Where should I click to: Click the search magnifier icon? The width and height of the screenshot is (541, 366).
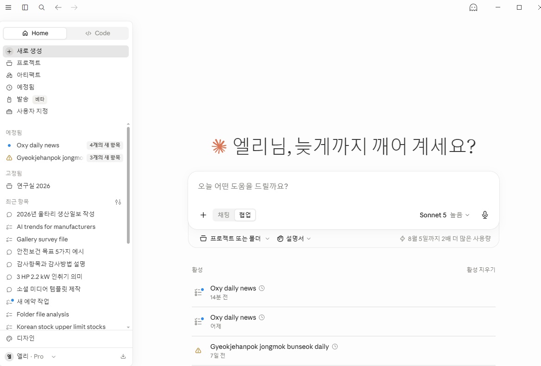click(41, 7)
